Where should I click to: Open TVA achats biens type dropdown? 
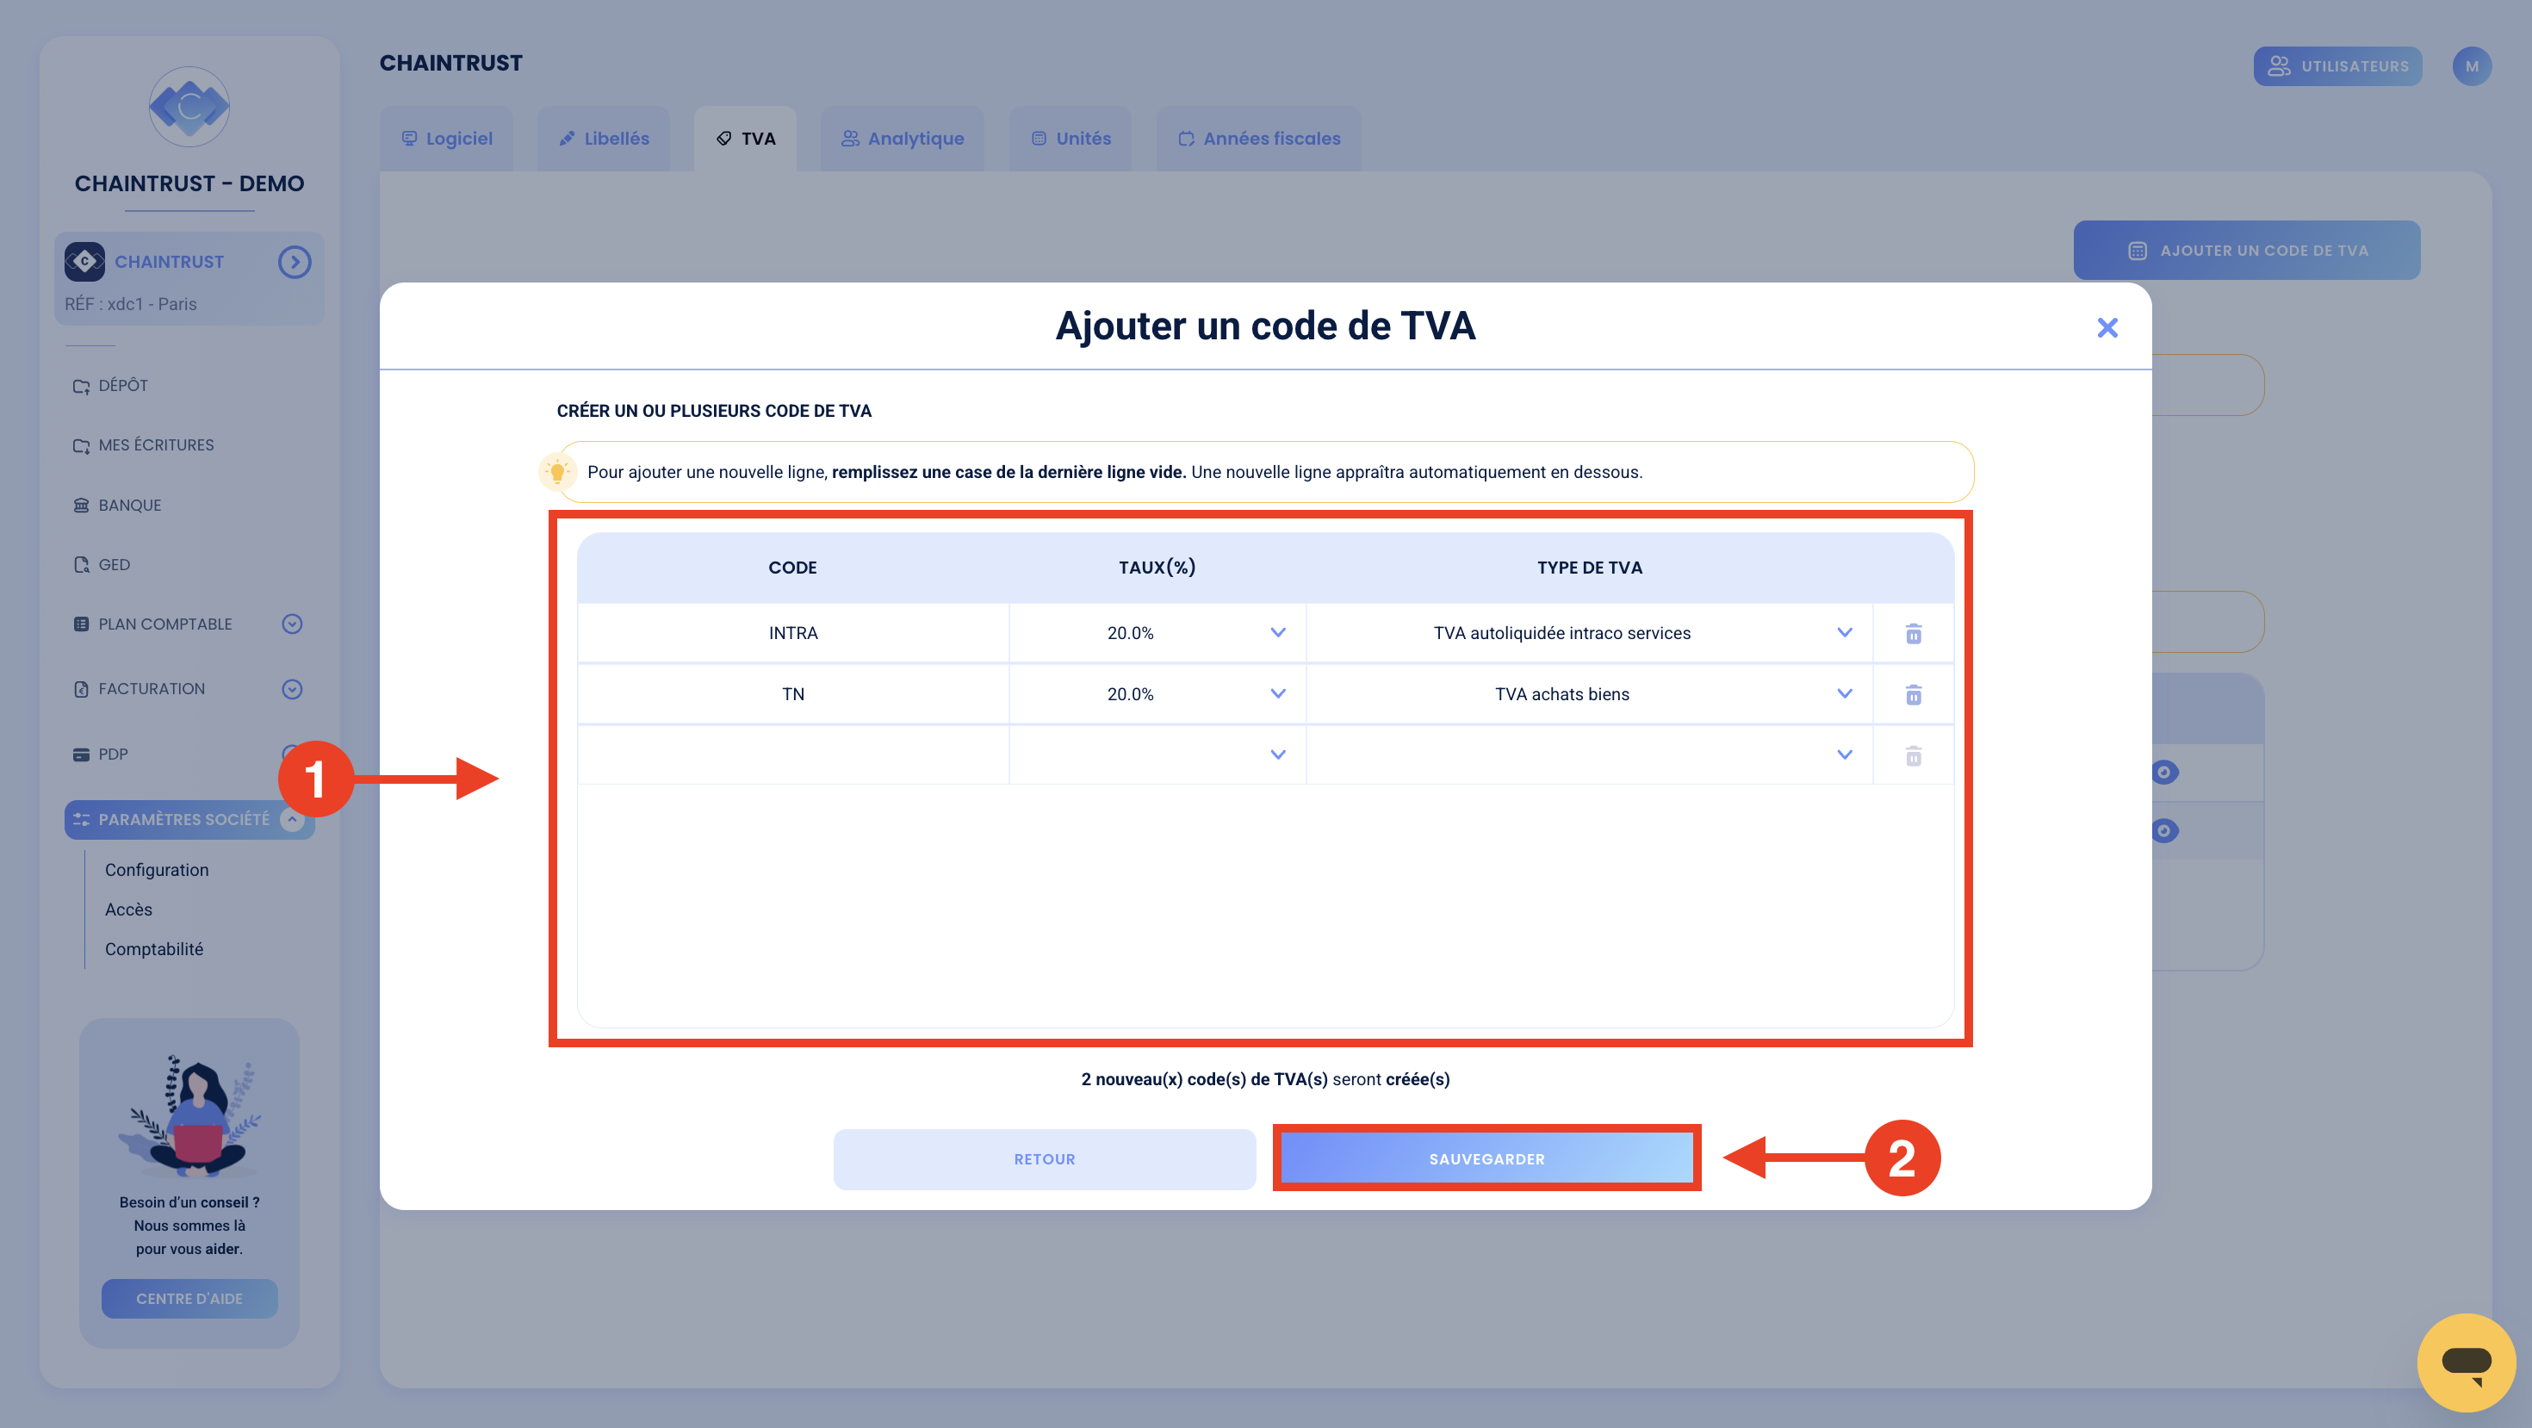coord(1844,694)
